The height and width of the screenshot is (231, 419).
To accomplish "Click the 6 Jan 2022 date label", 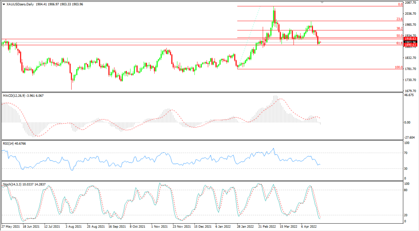I will coord(223,226).
